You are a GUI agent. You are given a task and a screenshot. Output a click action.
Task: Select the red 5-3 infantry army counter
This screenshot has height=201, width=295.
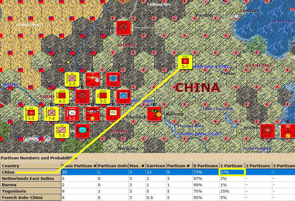[x=83, y=97]
